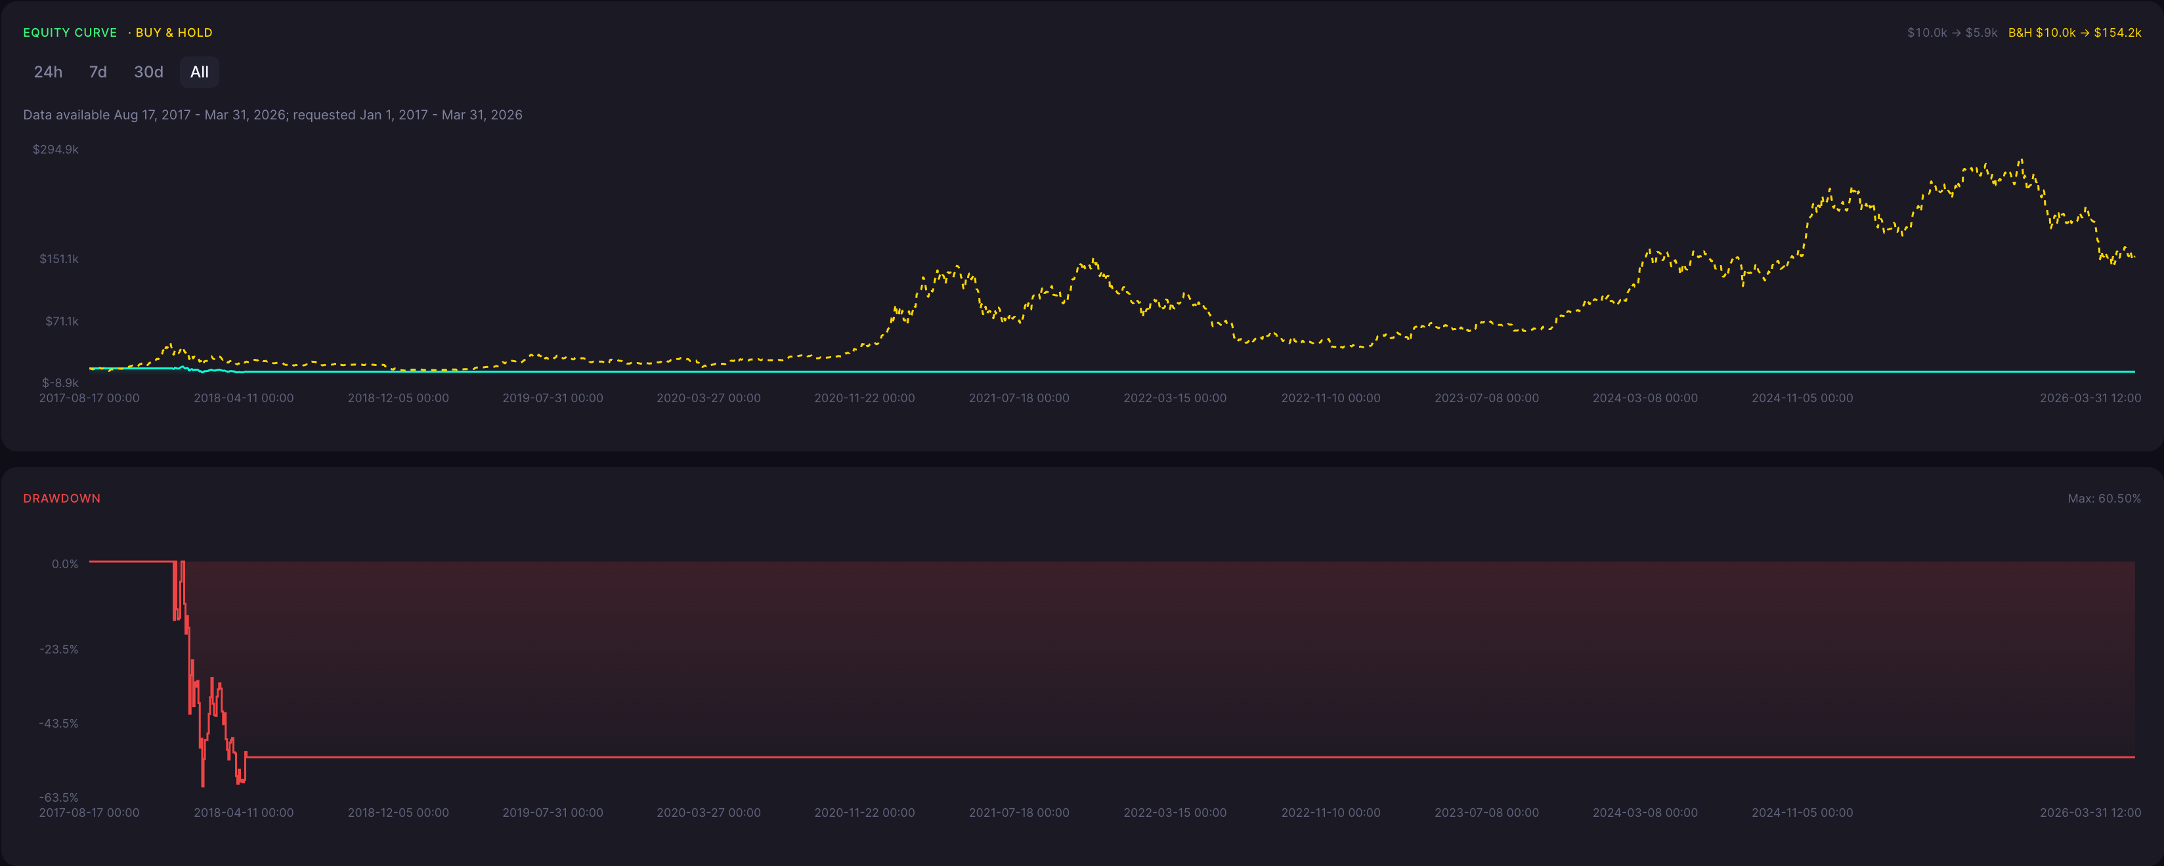Click equity chart 2022-11-10 00:00 date label
The height and width of the screenshot is (866, 2164).
click(x=1331, y=398)
